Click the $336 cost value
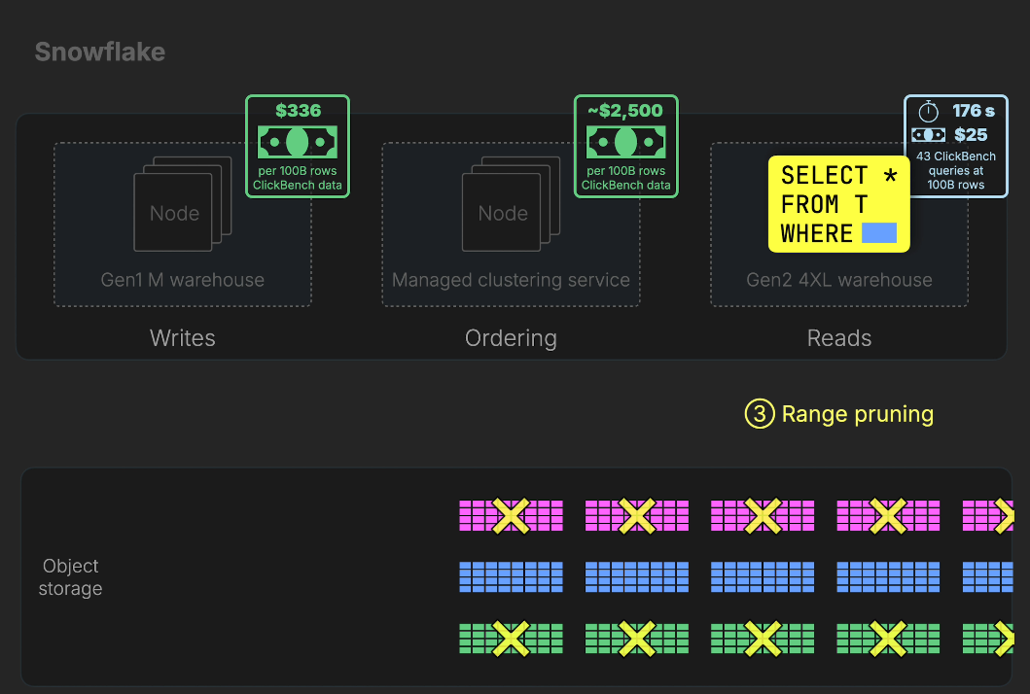 pos(299,110)
